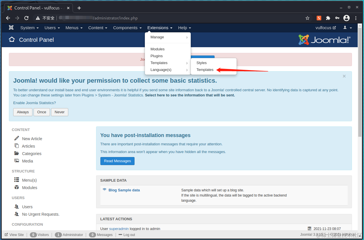Open the Menus dropdown menu
The image size is (364, 240).
(74, 28)
